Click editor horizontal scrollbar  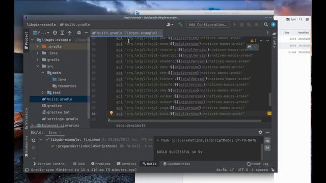point(185,120)
